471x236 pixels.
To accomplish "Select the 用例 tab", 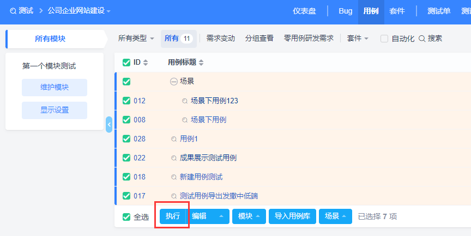I will [371, 11].
